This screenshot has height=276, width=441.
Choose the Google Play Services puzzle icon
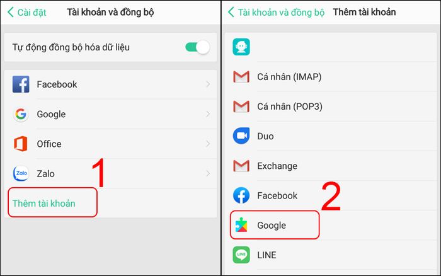point(241,225)
